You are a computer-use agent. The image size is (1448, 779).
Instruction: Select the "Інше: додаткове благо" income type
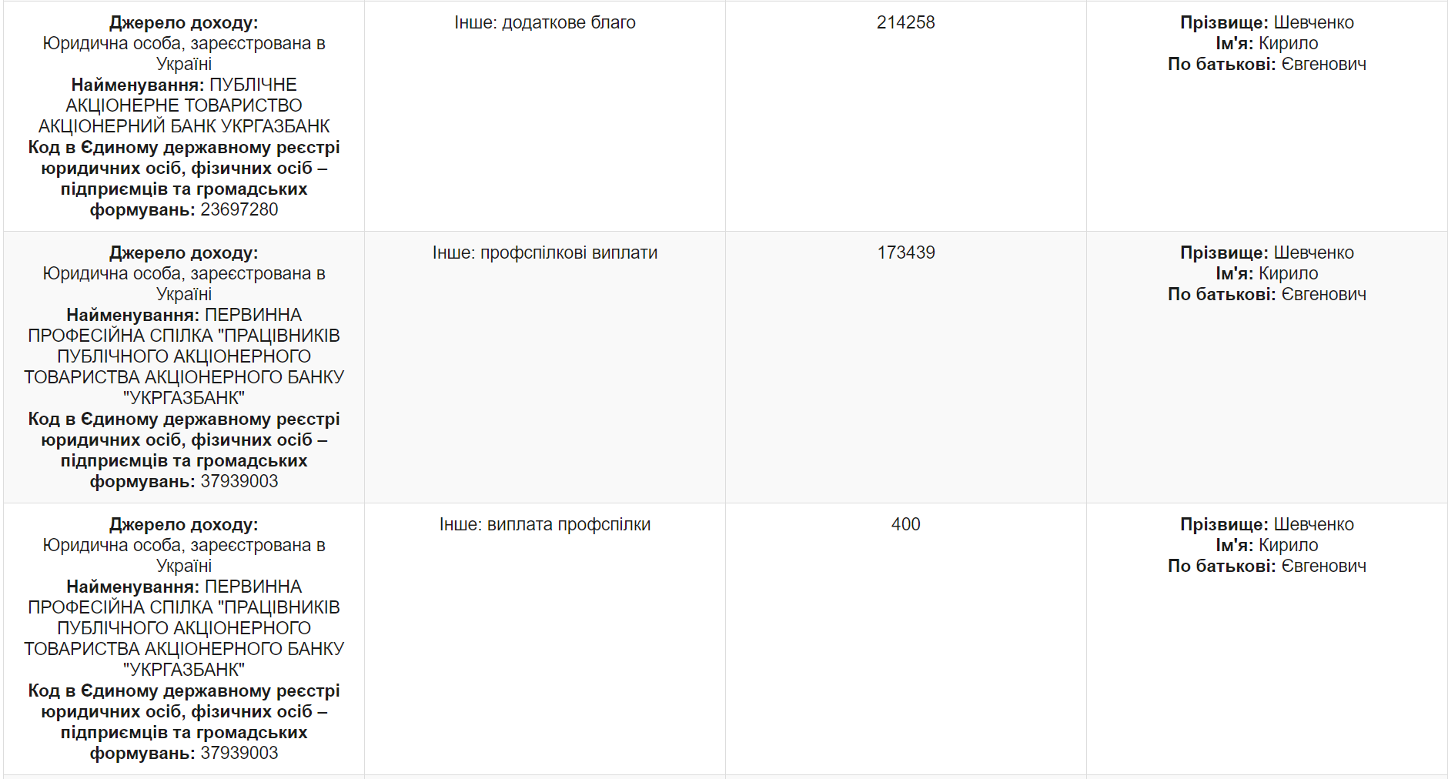tap(544, 22)
